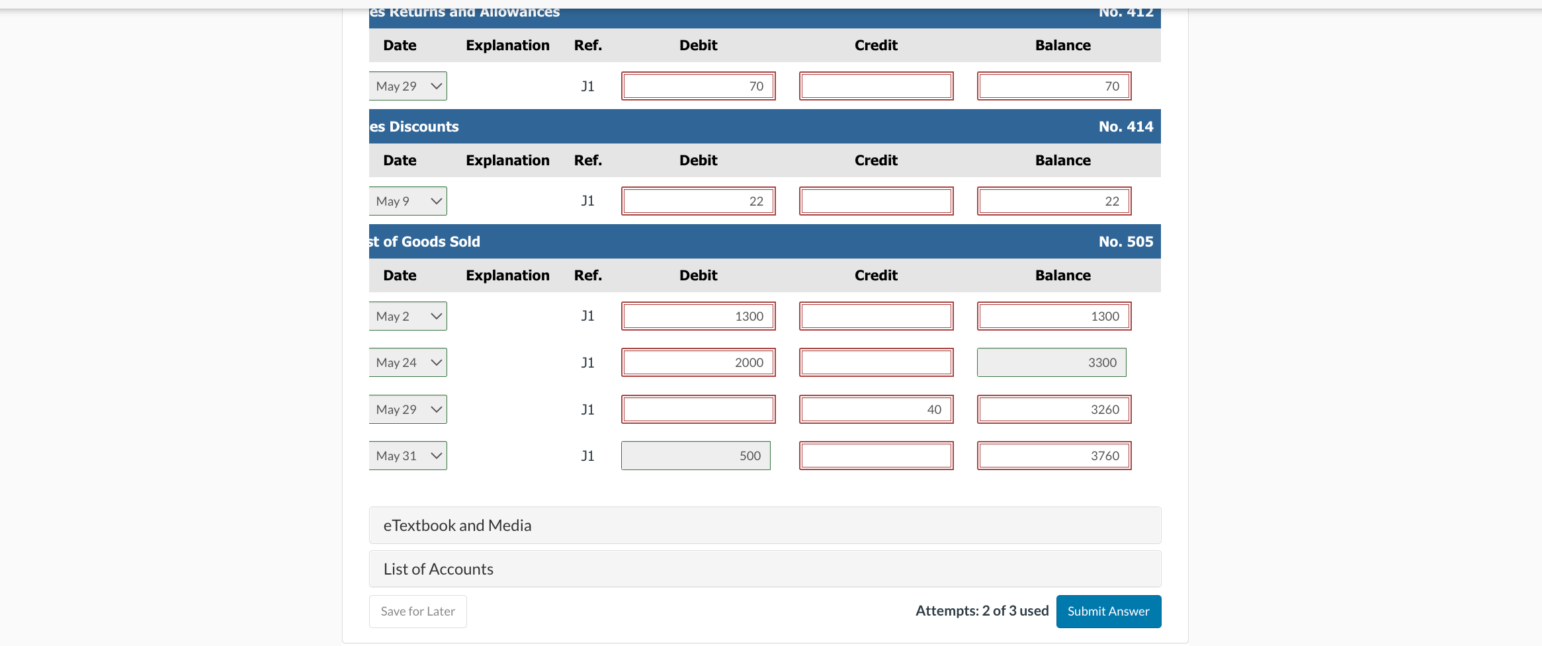
Task: Edit the debit field showing 1300 for May 2
Action: click(699, 316)
